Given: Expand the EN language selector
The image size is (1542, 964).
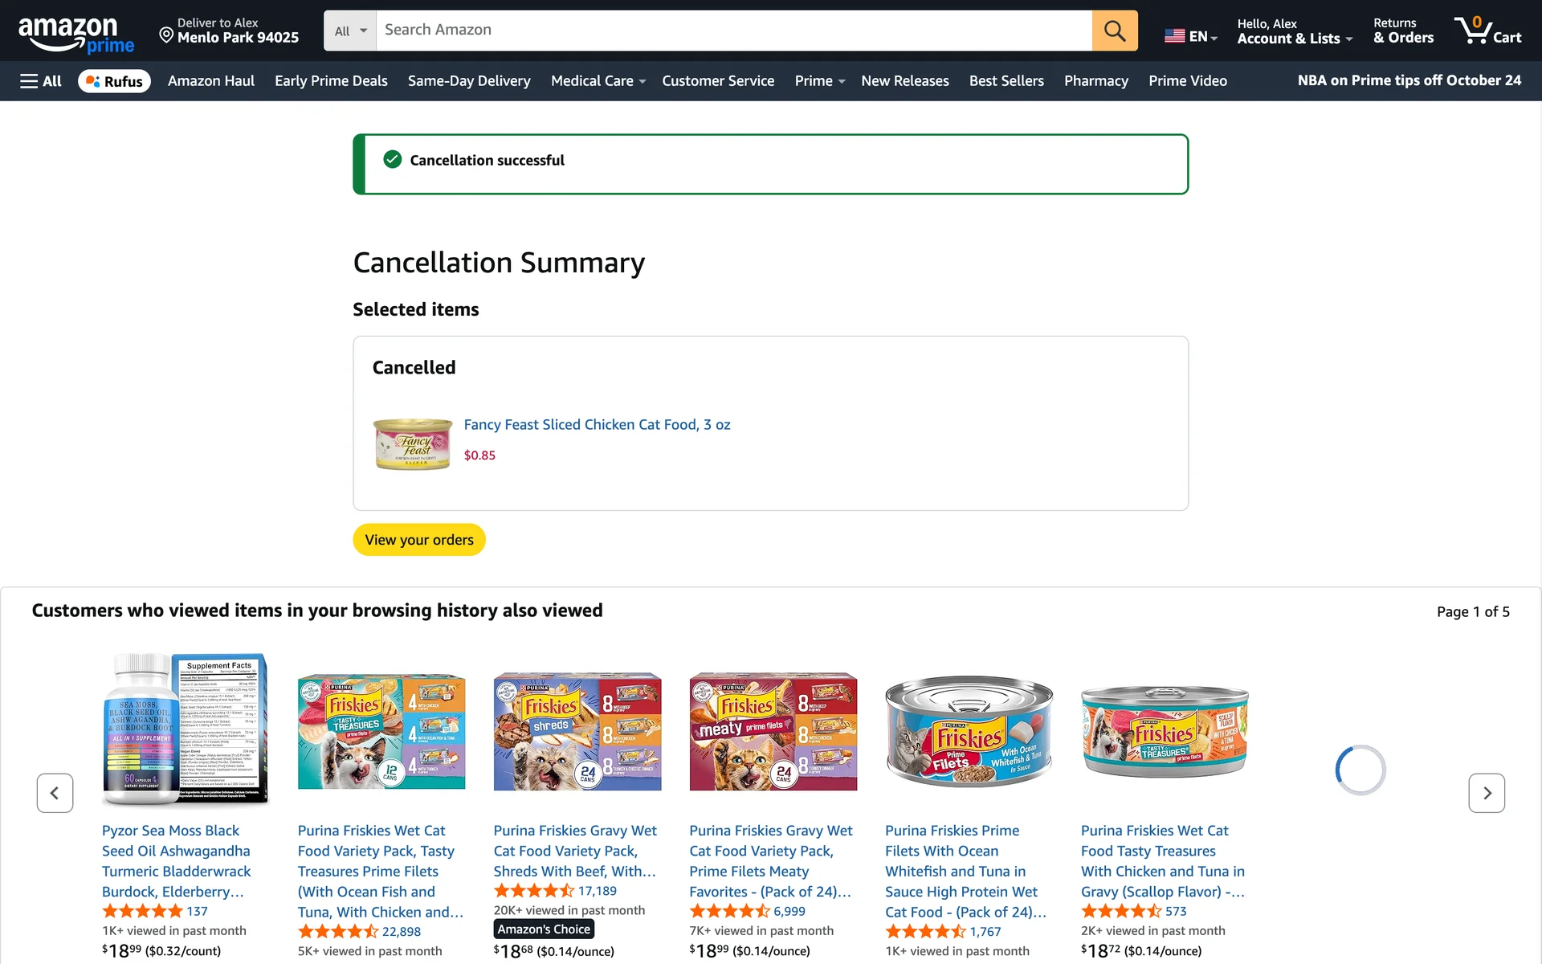Looking at the screenshot, I should click(1191, 36).
